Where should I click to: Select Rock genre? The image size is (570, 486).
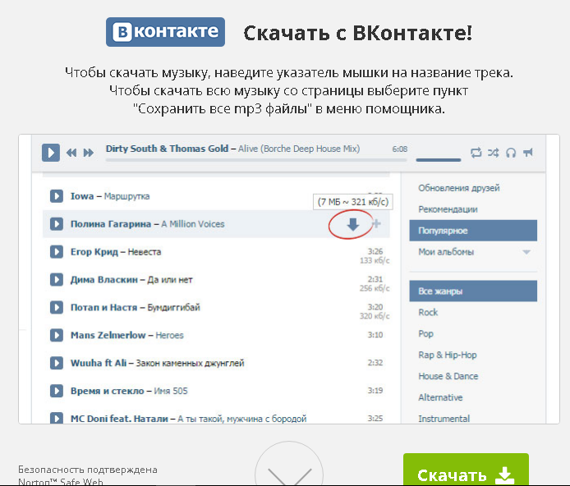point(428,313)
